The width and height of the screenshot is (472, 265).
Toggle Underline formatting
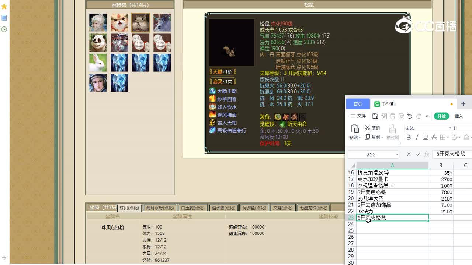click(x=426, y=137)
